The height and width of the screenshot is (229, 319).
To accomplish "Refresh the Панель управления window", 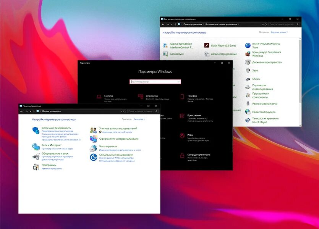I will [124, 111].
